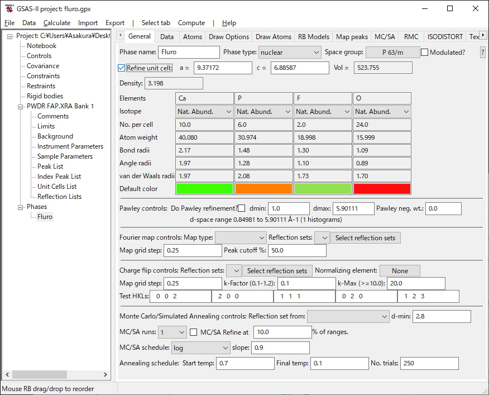Open Ca Isotope dropdown
Viewport: 489px width, 395px height.
(204, 112)
